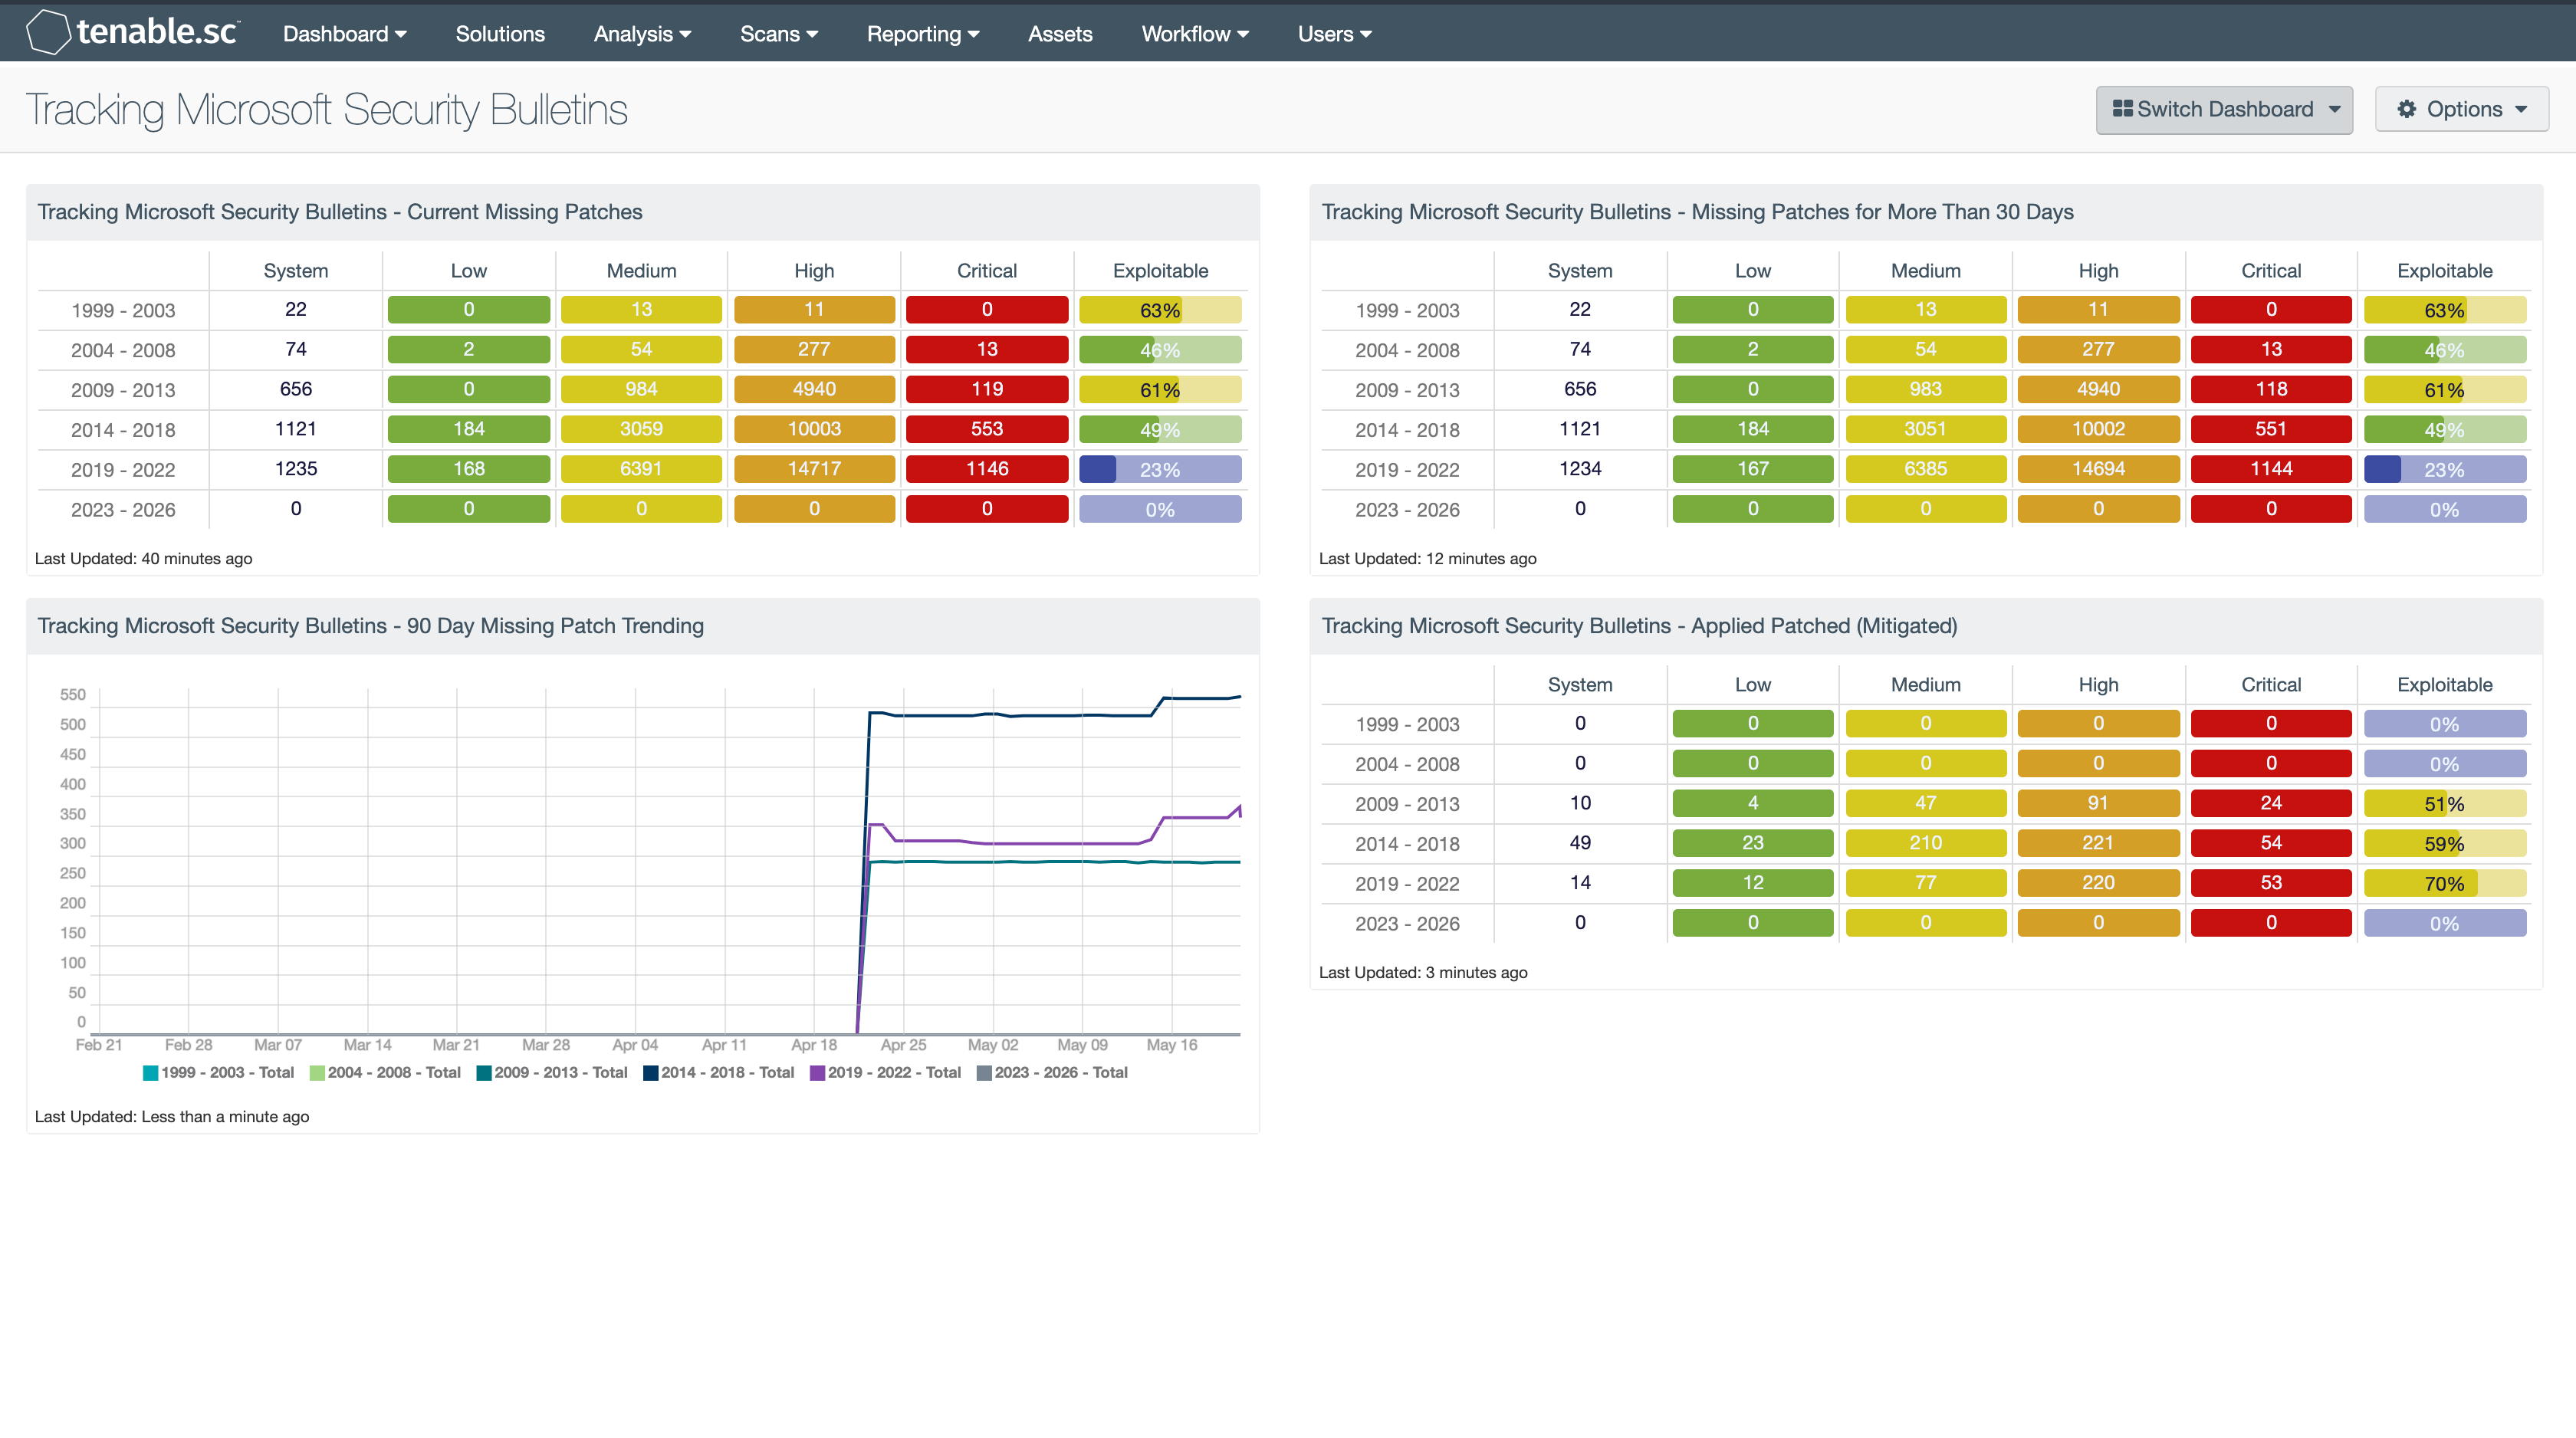Image resolution: width=2576 pixels, height=1438 pixels.
Task: Click the 90 Day Missing Patch Trending title
Action: click(x=370, y=626)
